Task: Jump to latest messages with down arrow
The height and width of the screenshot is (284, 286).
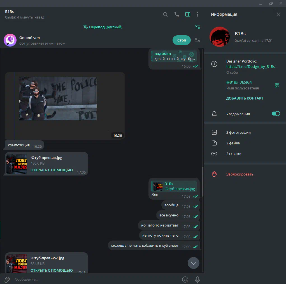Action: 193,263
